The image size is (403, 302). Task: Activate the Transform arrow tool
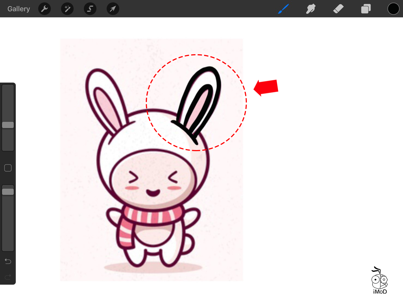pos(113,9)
